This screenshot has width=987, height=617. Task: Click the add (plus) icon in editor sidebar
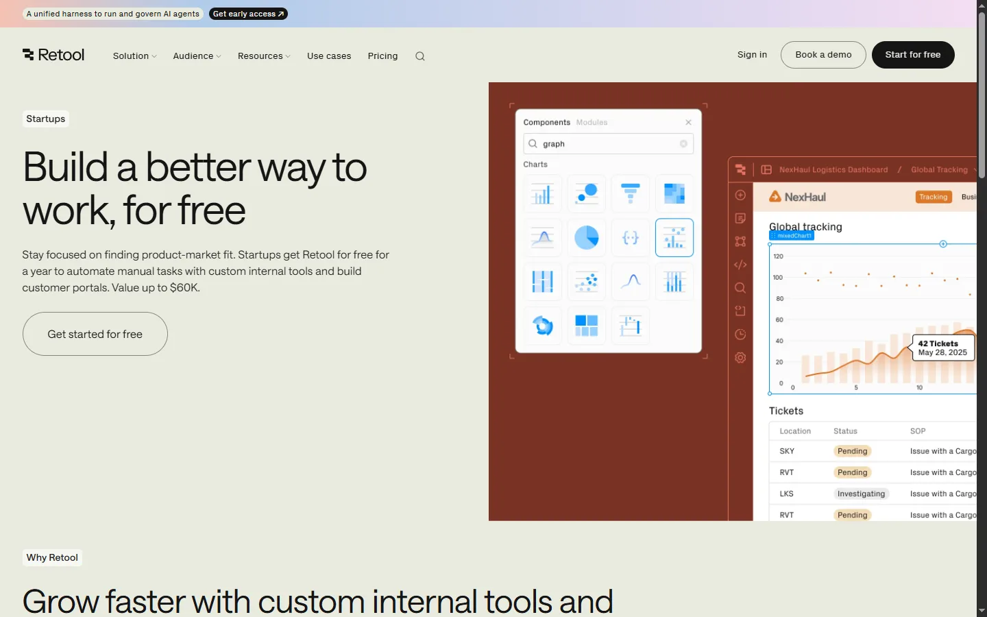pos(740,195)
